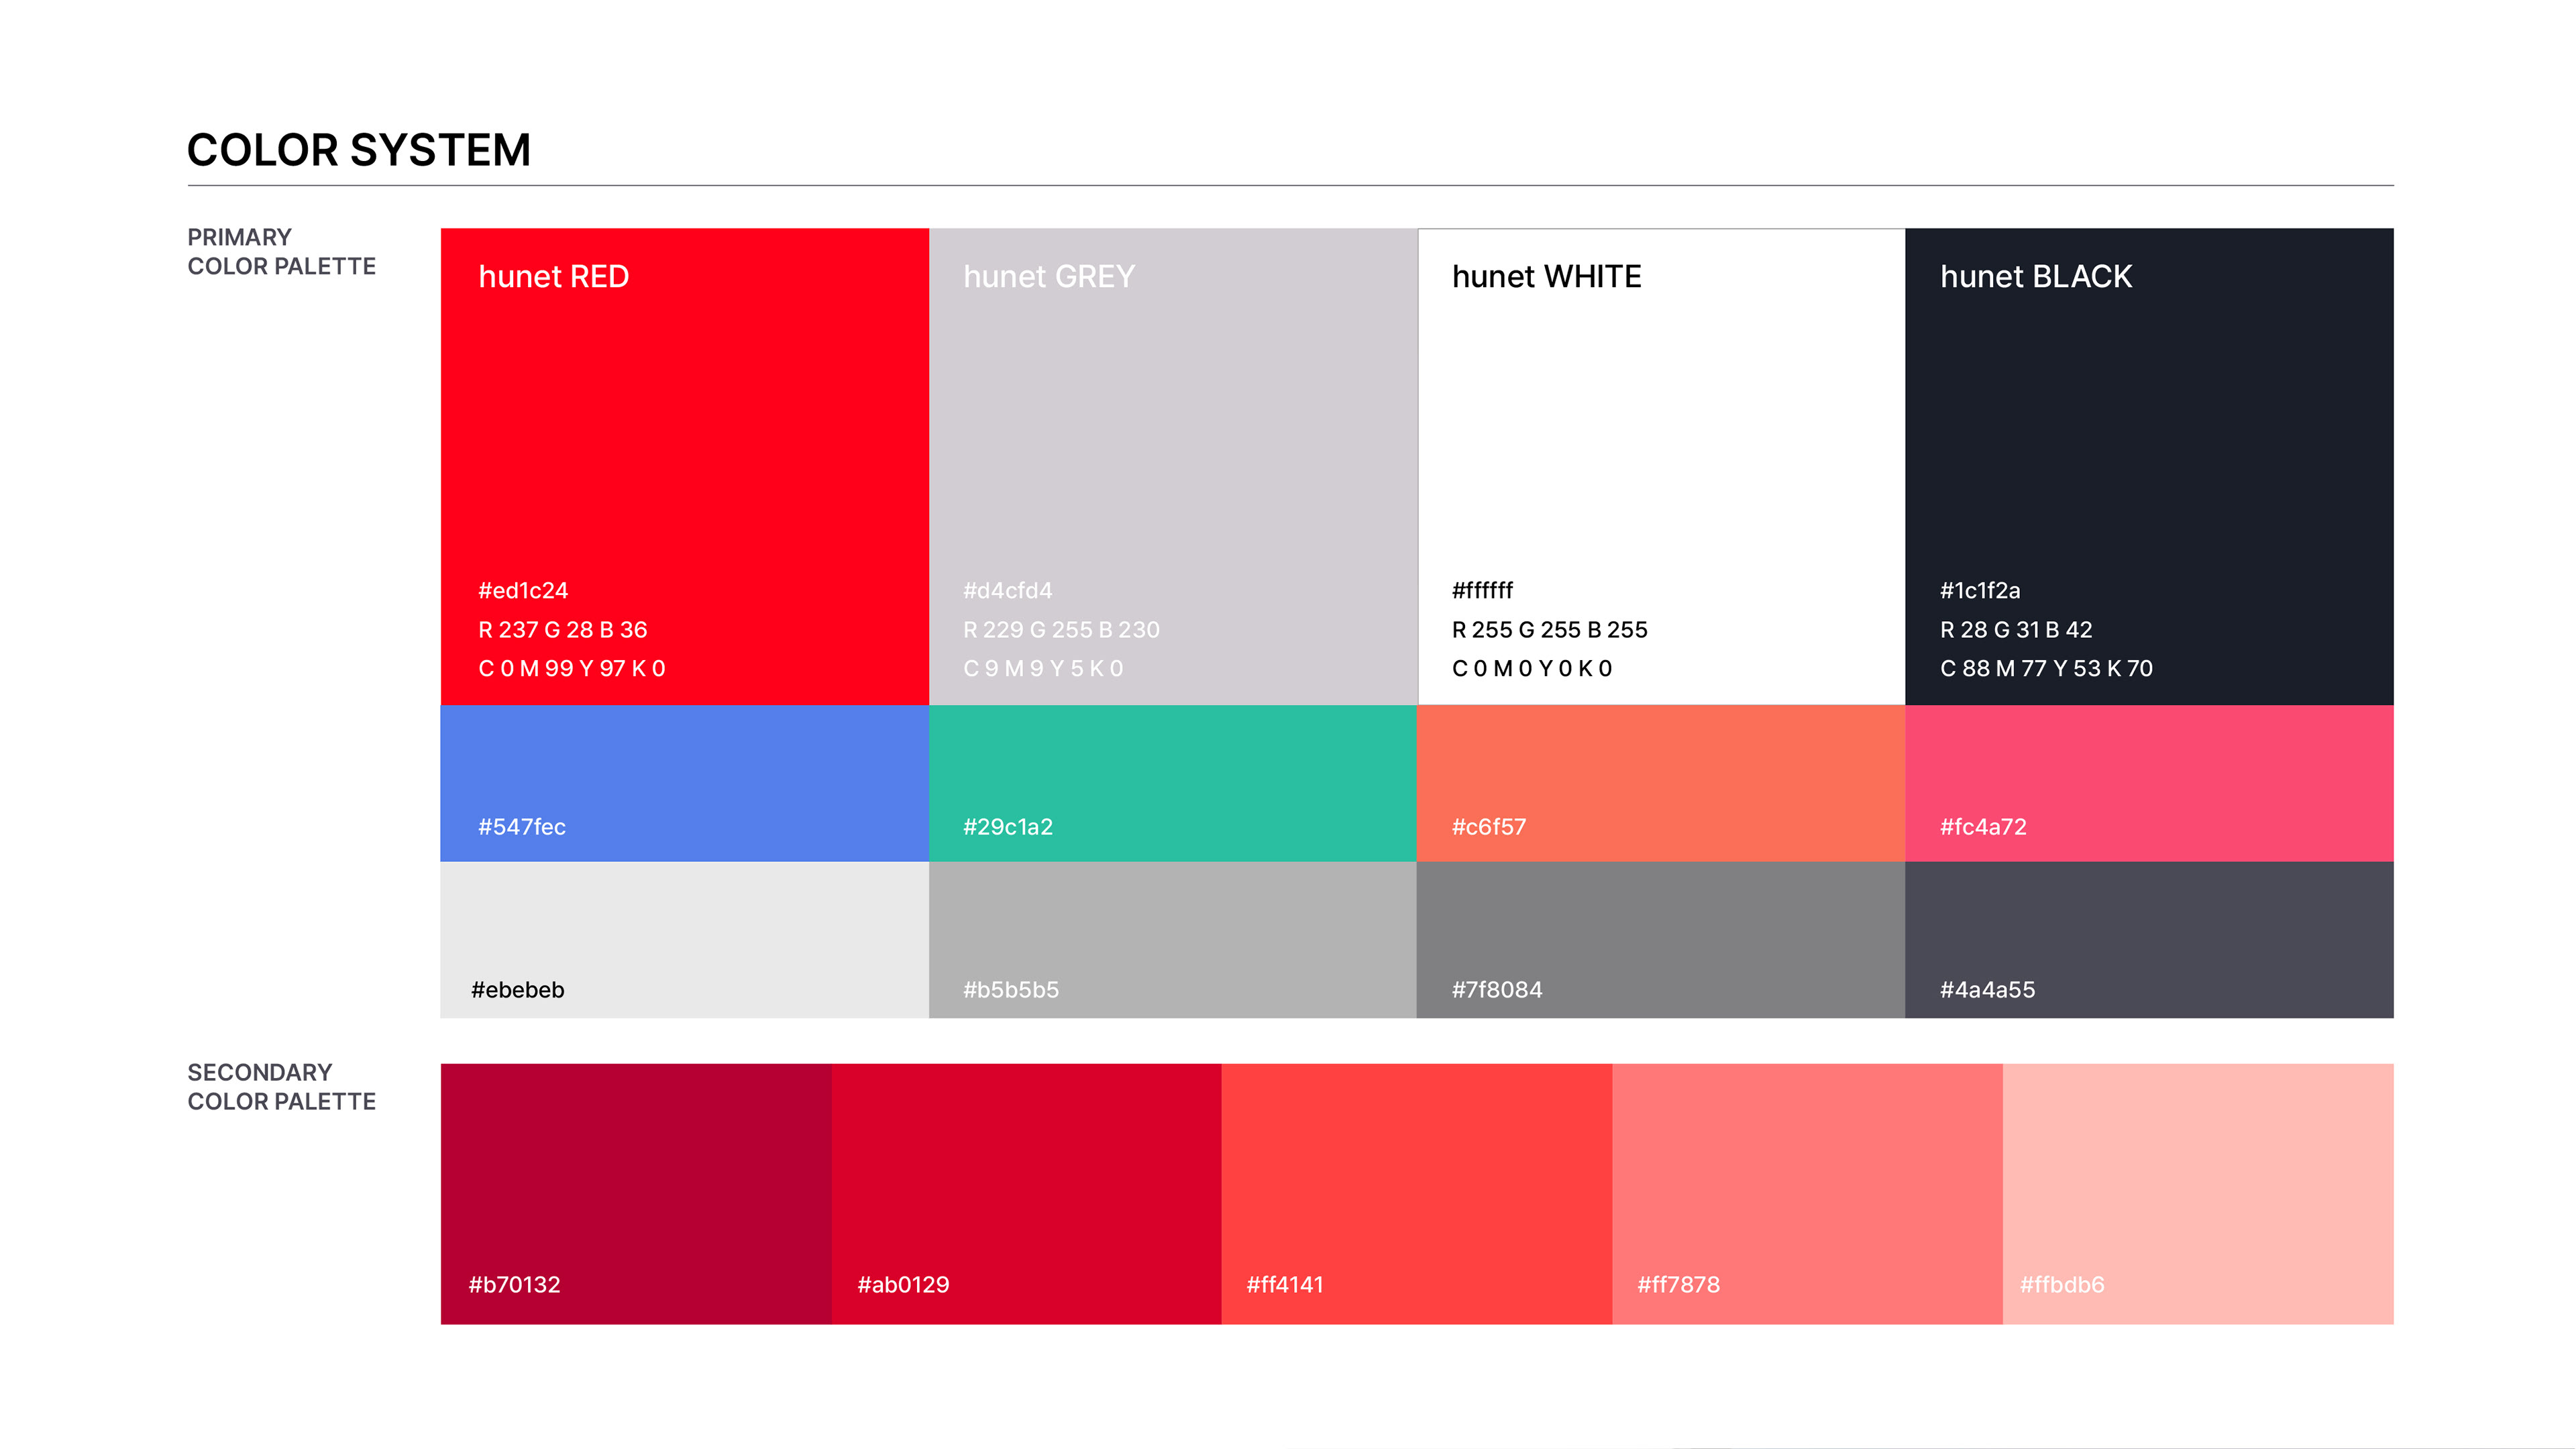Pick the dark #4a4a55 swatch
The height and width of the screenshot is (1449, 2576).
tap(2149, 940)
